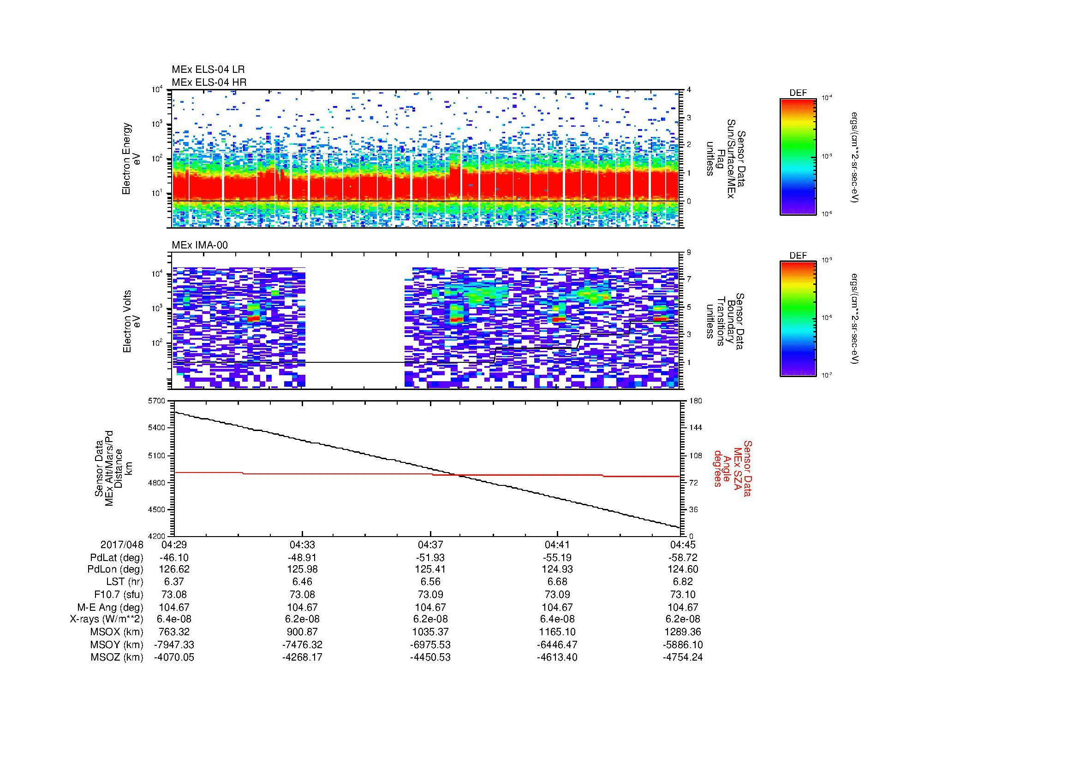1079x762 pixels.
Task: Click the altitude axis tick '4200'
Action: (x=157, y=536)
